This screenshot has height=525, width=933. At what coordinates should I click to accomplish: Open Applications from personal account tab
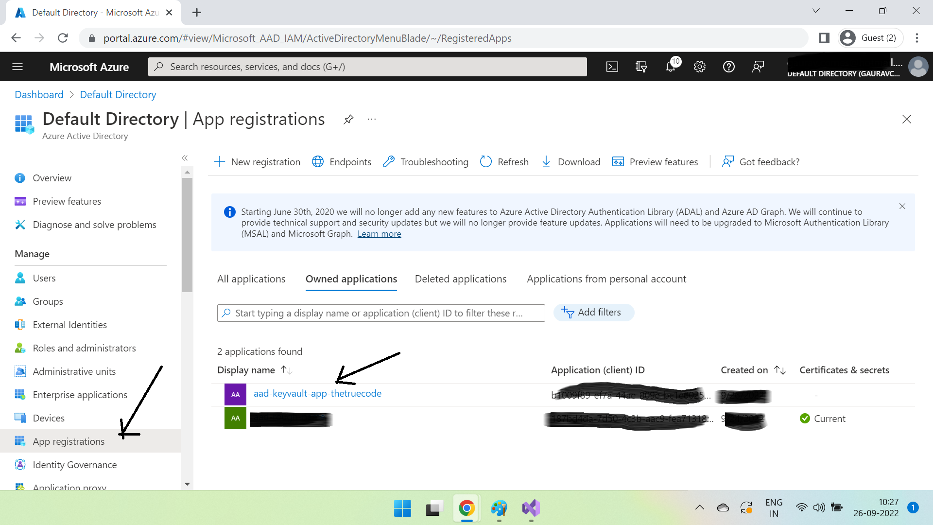(x=606, y=279)
